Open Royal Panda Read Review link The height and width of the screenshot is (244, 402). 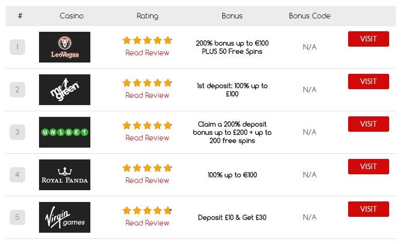(147, 180)
